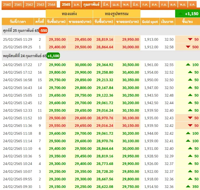The image size is (200, 190).
Task: Click the 25/02/2565 11:29 timestamp
Action: pos(18,39)
